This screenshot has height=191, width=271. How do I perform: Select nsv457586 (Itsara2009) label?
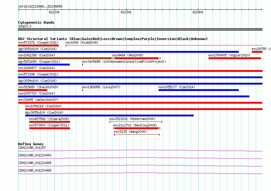[49, 119]
